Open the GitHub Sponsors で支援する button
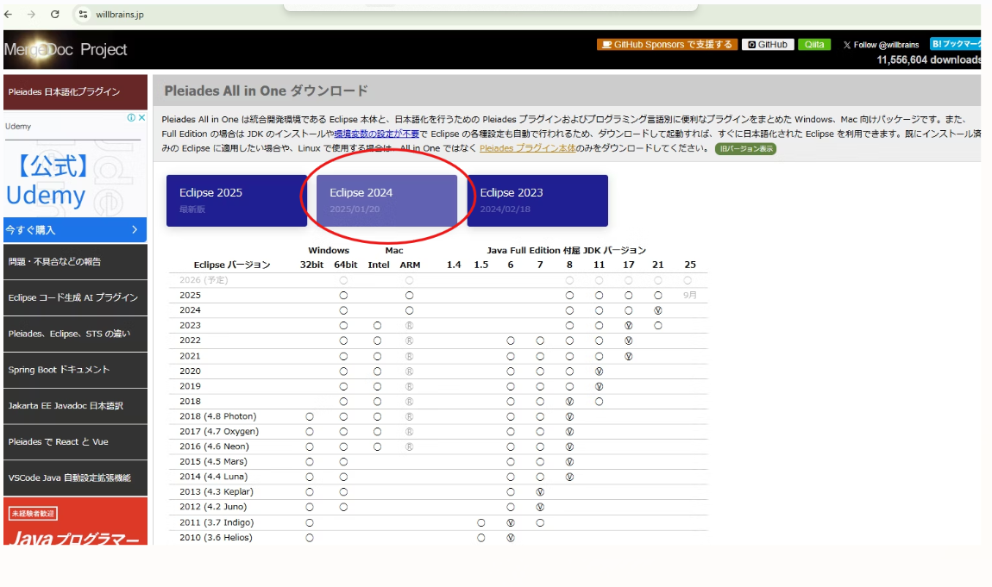 [667, 44]
